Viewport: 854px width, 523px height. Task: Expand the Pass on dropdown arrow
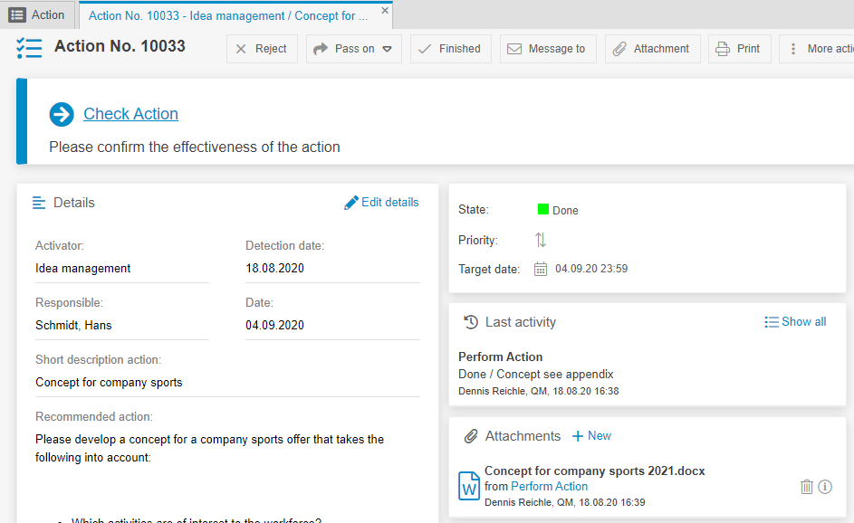[x=387, y=49]
